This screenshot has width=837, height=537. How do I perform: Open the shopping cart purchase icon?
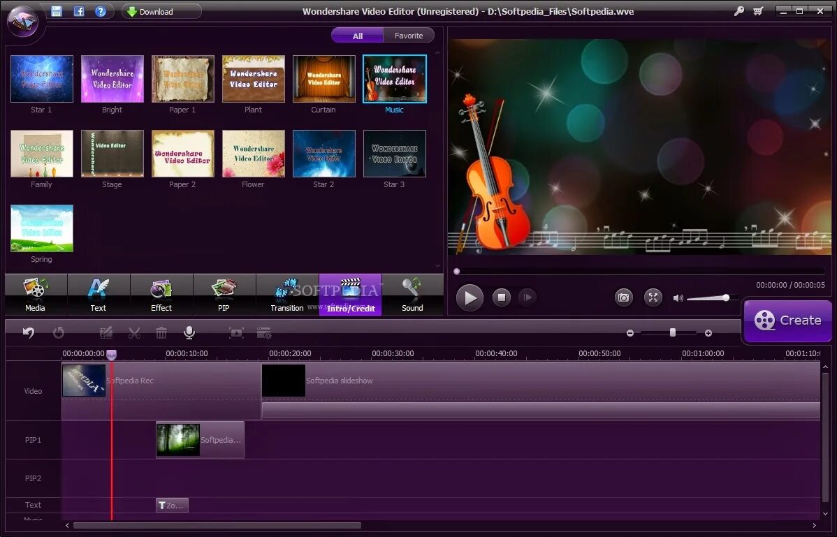pos(758,10)
